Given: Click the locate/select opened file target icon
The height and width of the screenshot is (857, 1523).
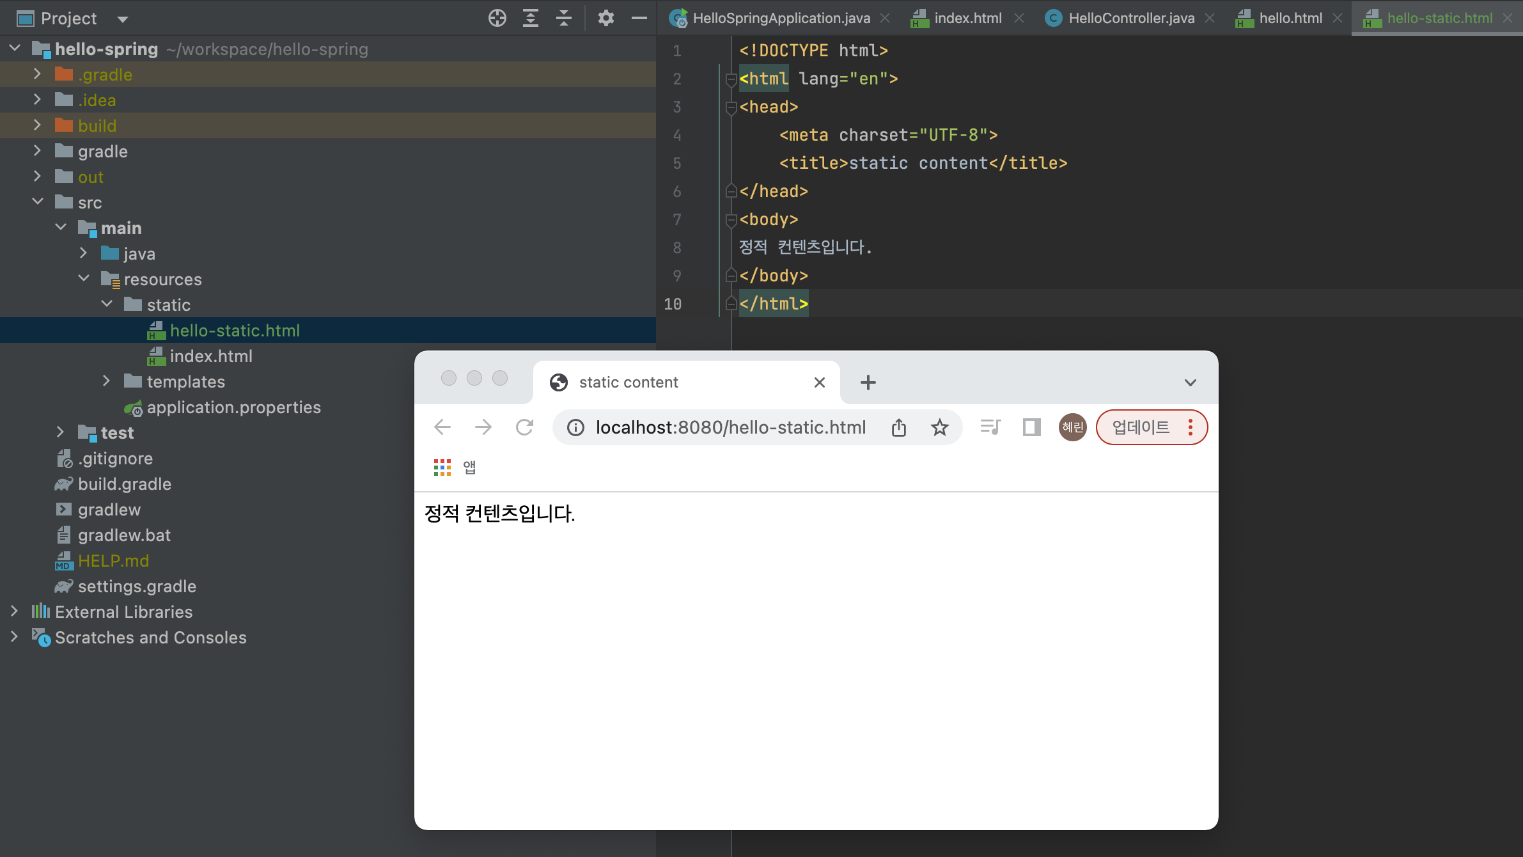Looking at the screenshot, I should (497, 18).
